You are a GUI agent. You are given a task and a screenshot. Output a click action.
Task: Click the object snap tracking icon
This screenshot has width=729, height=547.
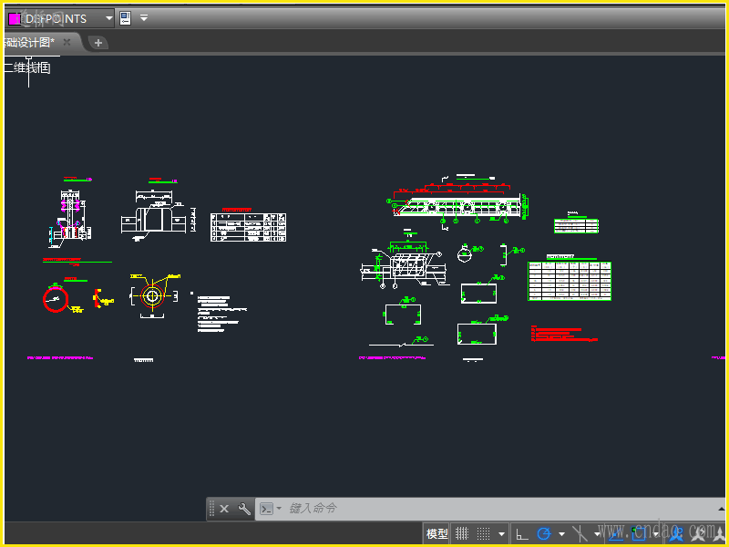click(x=615, y=533)
